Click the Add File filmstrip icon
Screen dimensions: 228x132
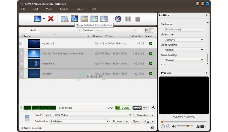pos(38,19)
